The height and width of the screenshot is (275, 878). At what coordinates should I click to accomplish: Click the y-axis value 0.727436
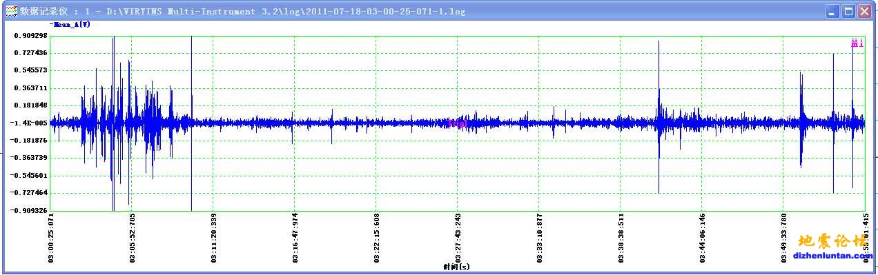pos(30,53)
